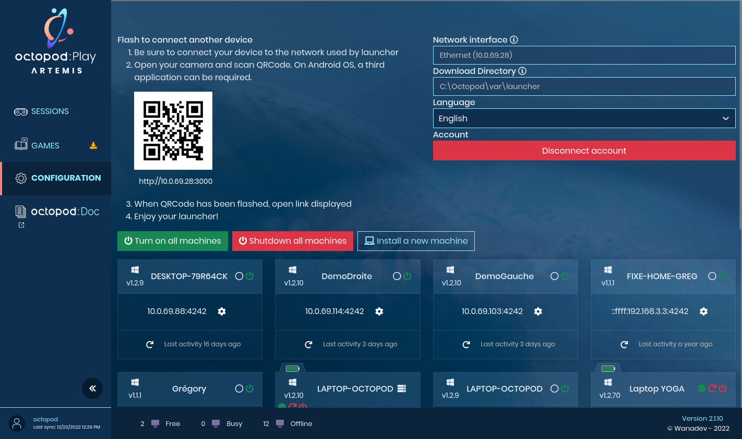This screenshot has width=742, height=439.
Task: Click status circle on LAPTOP-OCTOPOD v1.2.9 card
Action: tap(555, 388)
